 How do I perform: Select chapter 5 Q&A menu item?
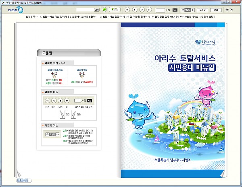[x=164, y=16]
